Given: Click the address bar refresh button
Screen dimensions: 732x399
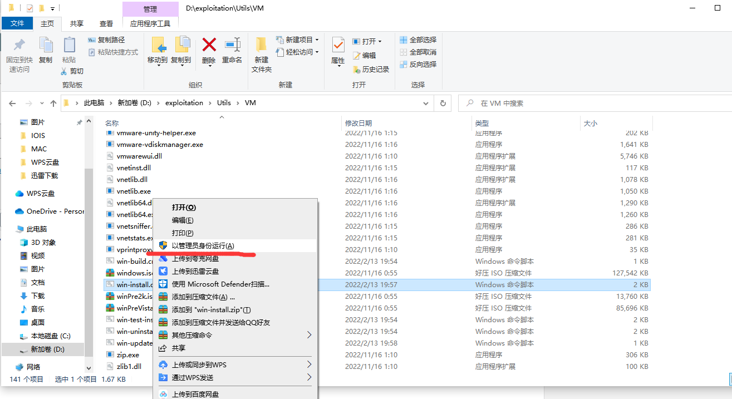Looking at the screenshot, I should [443, 103].
